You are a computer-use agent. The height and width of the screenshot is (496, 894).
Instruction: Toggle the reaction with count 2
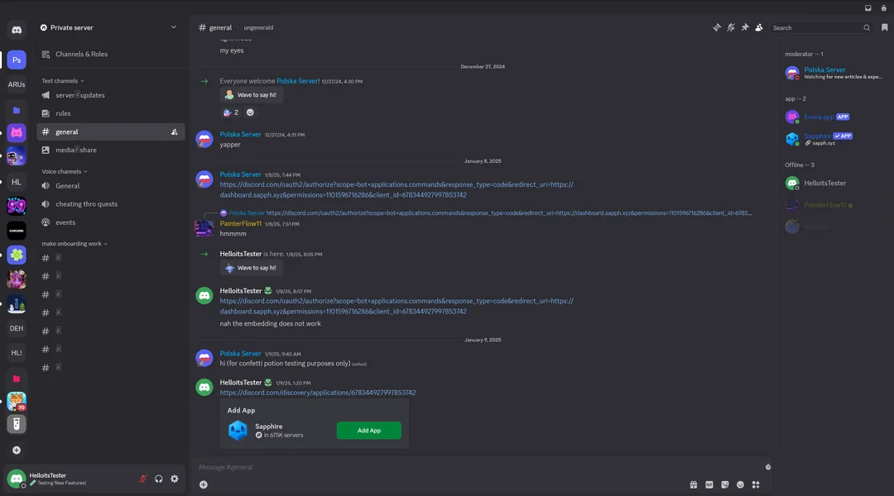231,112
